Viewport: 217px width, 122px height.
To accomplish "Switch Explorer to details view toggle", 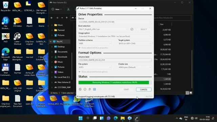I will pos(187,93).
